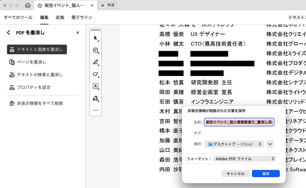Screen dimensions: 306x188
Task: Select the text box tool
Action: click(95, 86)
